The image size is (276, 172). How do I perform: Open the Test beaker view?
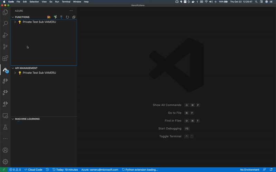tap(5, 127)
